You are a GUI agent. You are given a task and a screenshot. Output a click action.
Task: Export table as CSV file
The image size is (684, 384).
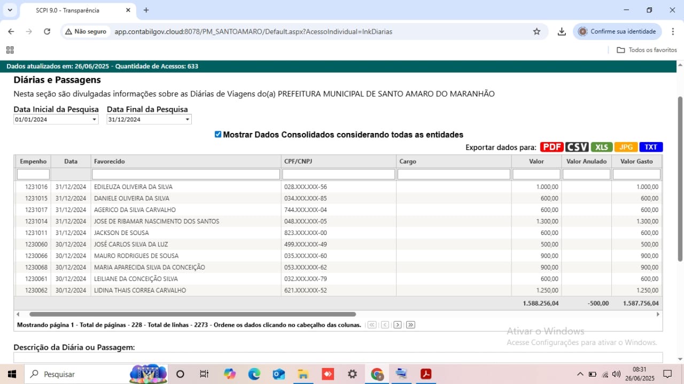coord(577,147)
